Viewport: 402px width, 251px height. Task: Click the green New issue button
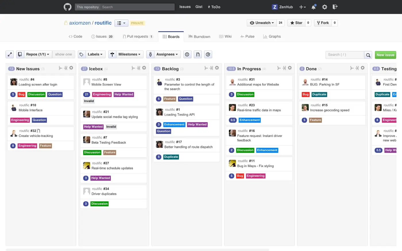pyautogui.click(x=385, y=55)
